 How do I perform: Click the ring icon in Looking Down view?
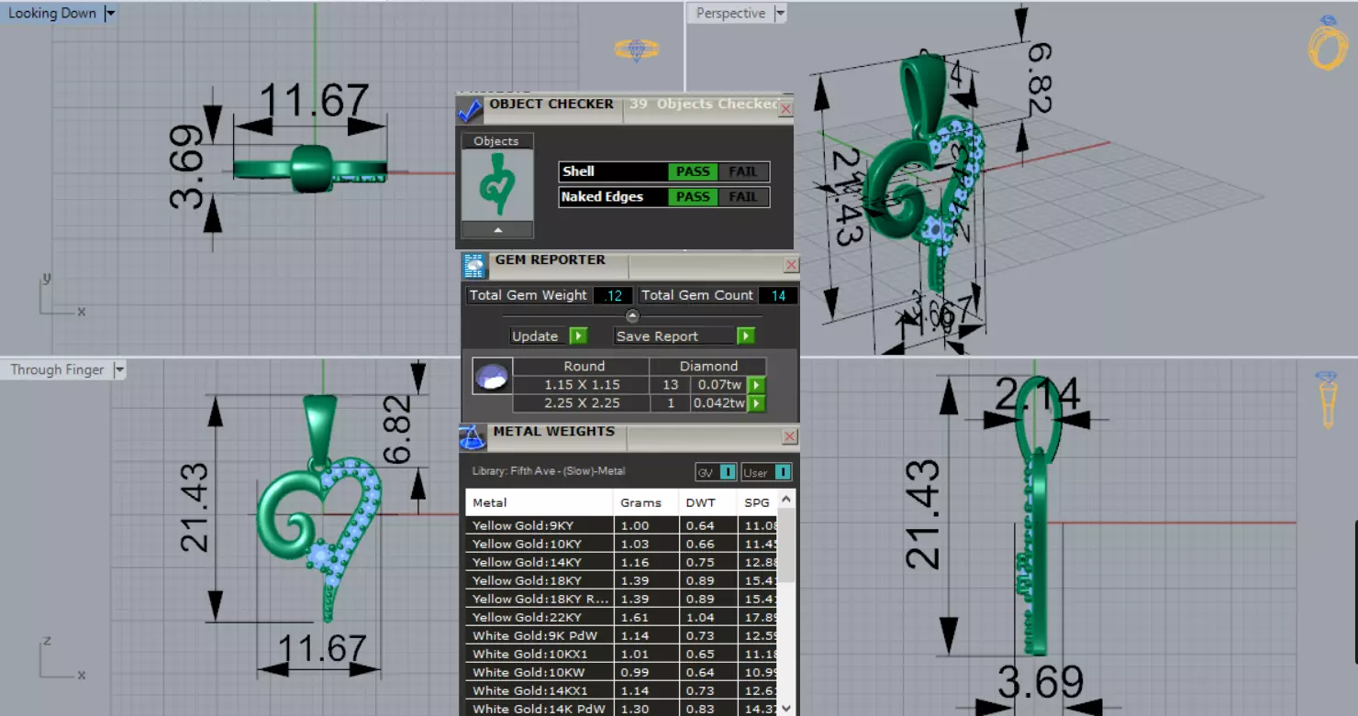click(636, 50)
